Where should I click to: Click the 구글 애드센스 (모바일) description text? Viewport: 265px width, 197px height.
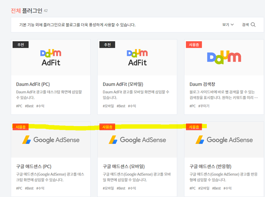(x=137, y=177)
